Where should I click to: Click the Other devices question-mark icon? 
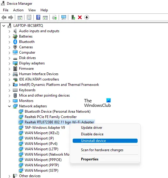point(15,176)
